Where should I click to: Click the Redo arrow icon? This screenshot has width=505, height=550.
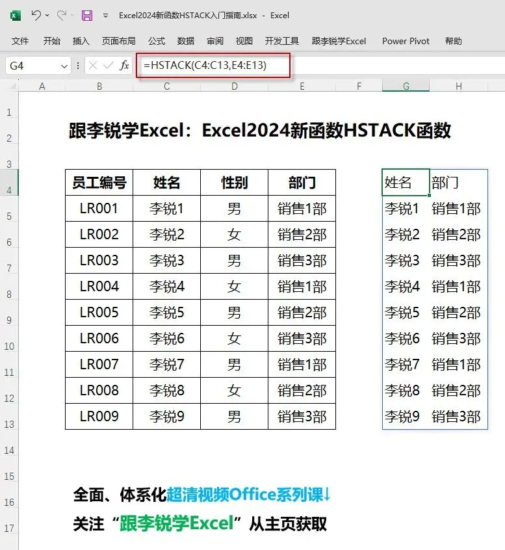[x=62, y=15]
